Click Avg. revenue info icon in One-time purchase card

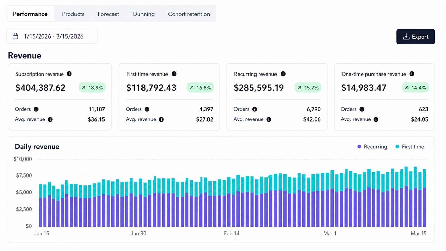pyautogui.click(x=376, y=119)
